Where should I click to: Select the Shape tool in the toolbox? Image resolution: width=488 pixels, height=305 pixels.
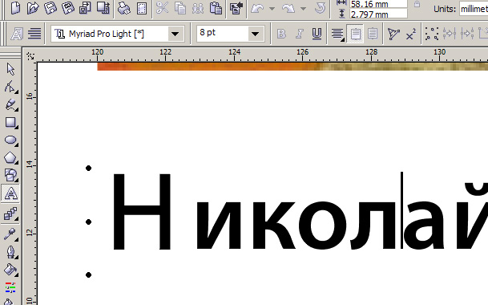coord(10,87)
